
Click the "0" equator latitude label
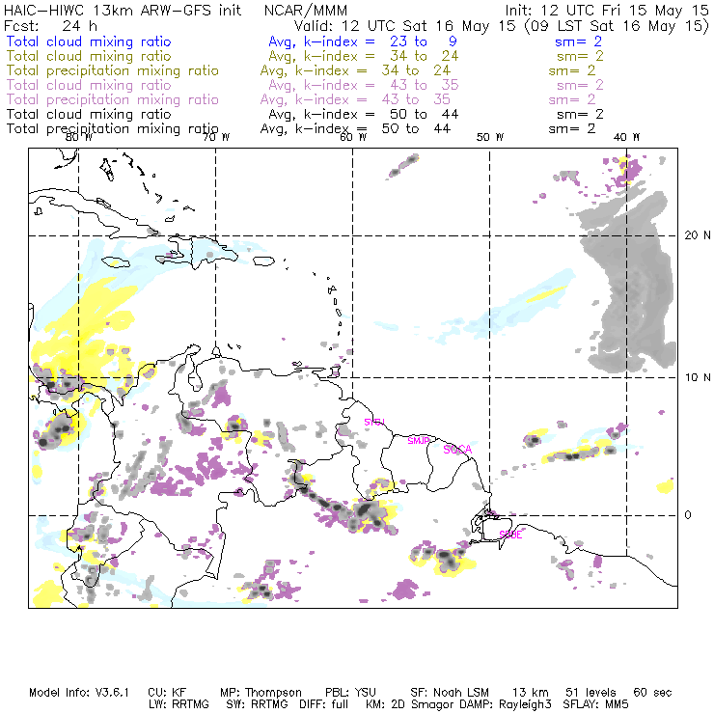point(688,515)
